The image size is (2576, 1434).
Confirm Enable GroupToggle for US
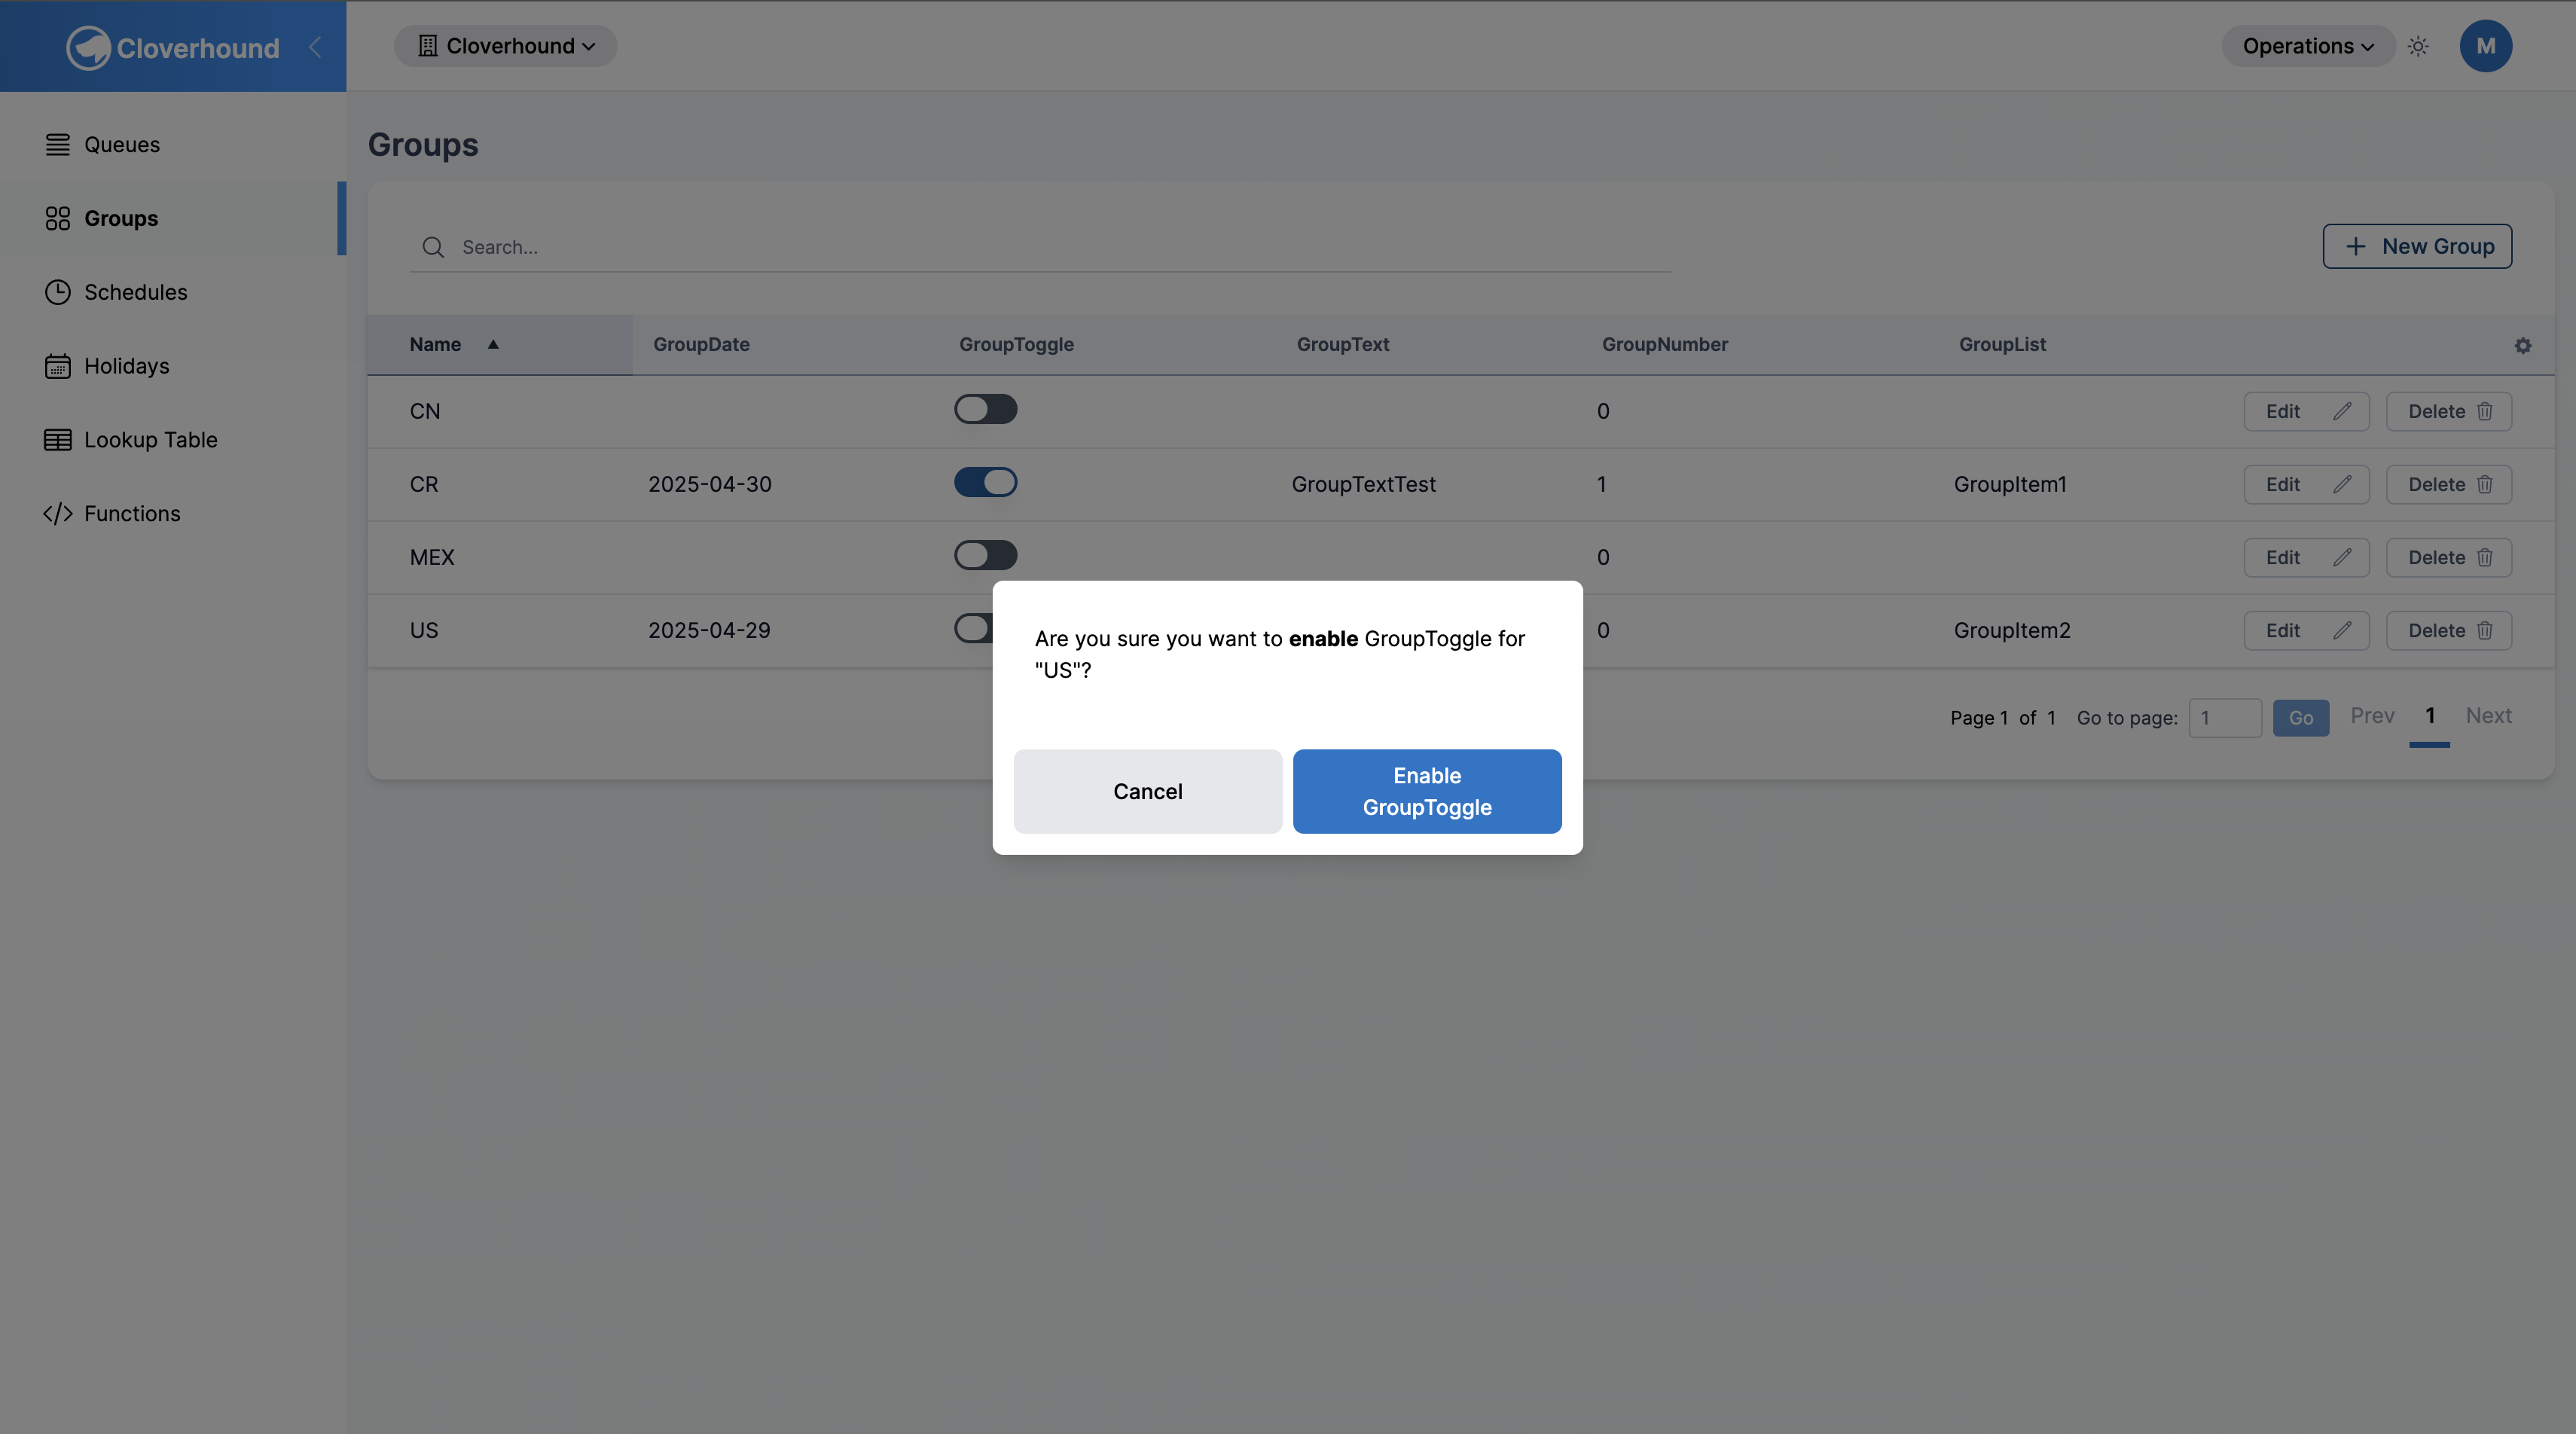pyautogui.click(x=1427, y=791)
